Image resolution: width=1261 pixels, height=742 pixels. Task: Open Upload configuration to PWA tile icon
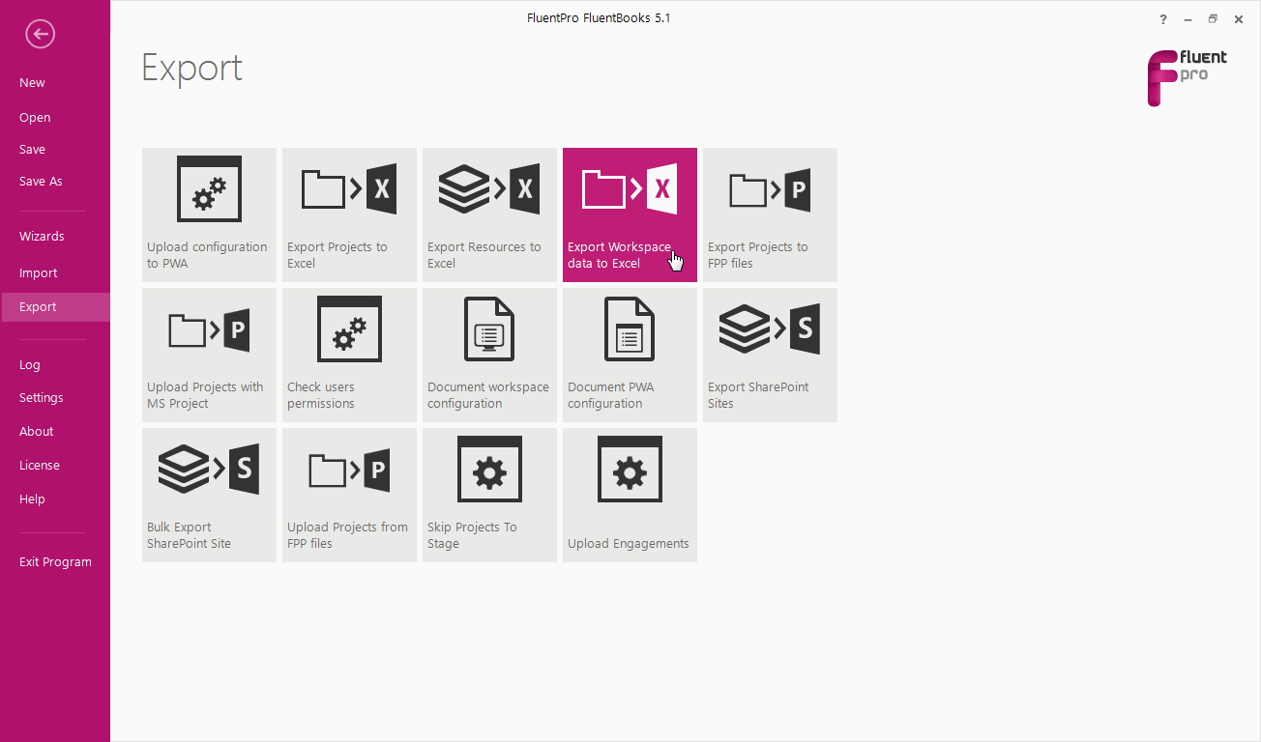[209, 189]
